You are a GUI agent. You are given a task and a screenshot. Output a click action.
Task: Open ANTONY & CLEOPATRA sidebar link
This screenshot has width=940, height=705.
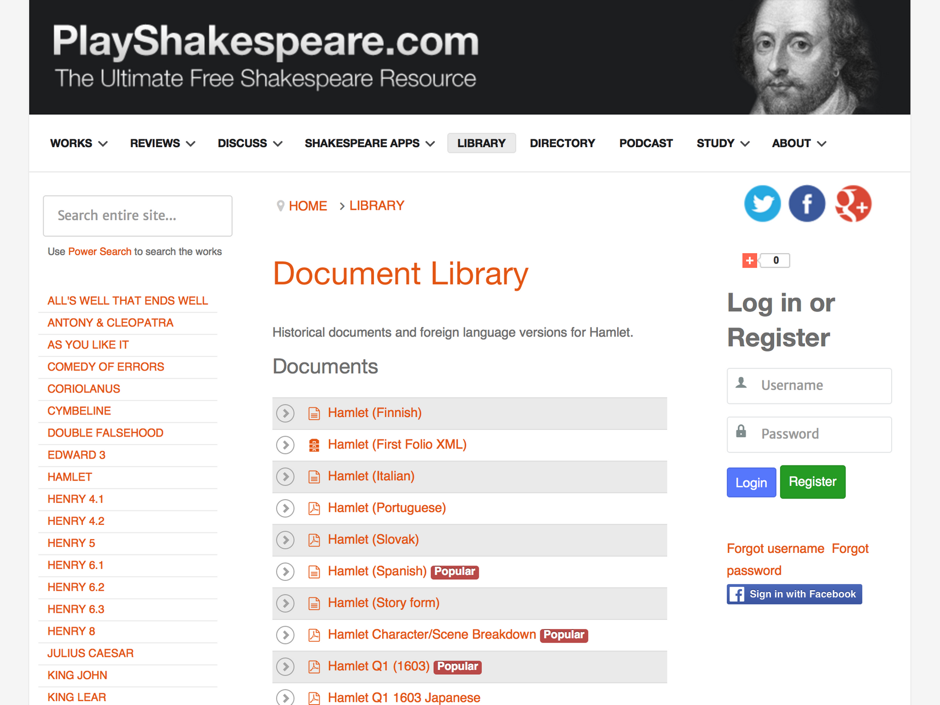coord(110,323)
